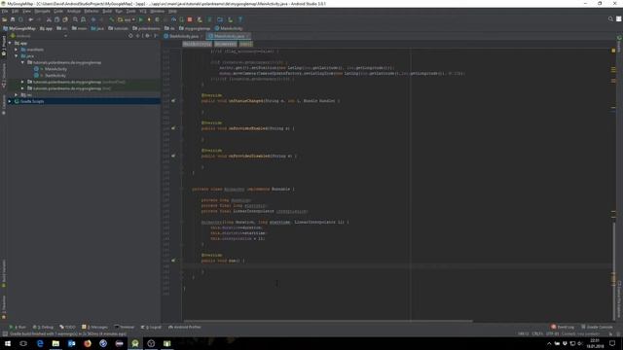Open the TODO tool window
623x350 pixels.
click(67, 327)
